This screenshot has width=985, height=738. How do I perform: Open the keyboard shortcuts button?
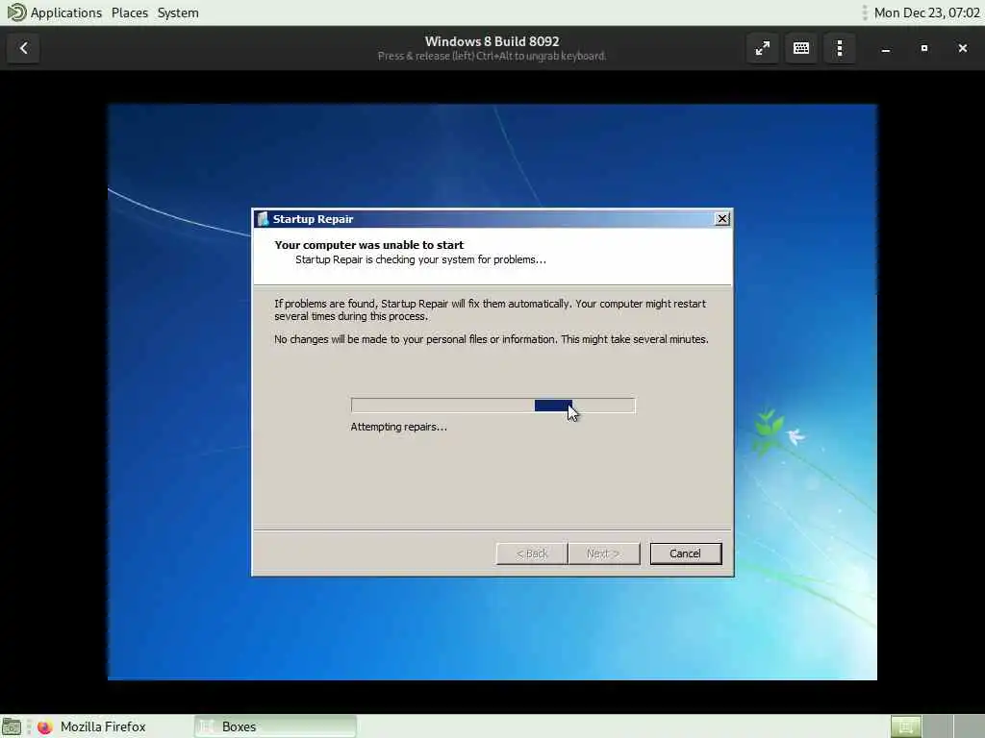801,48
